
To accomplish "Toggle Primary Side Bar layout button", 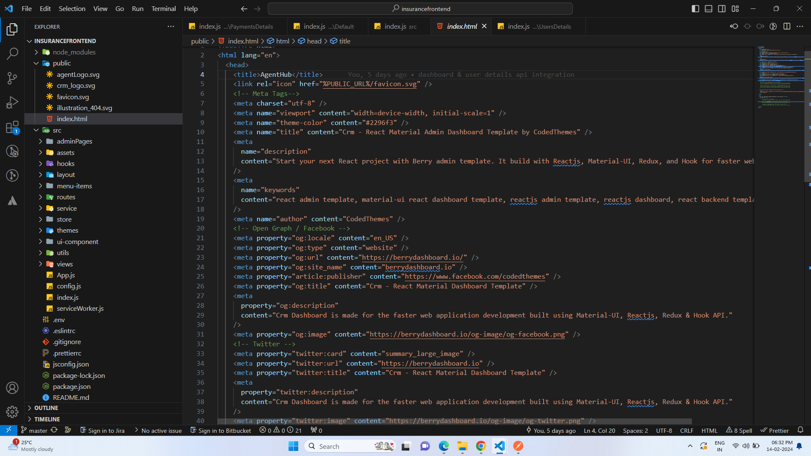I will click(x=695, y=8).
